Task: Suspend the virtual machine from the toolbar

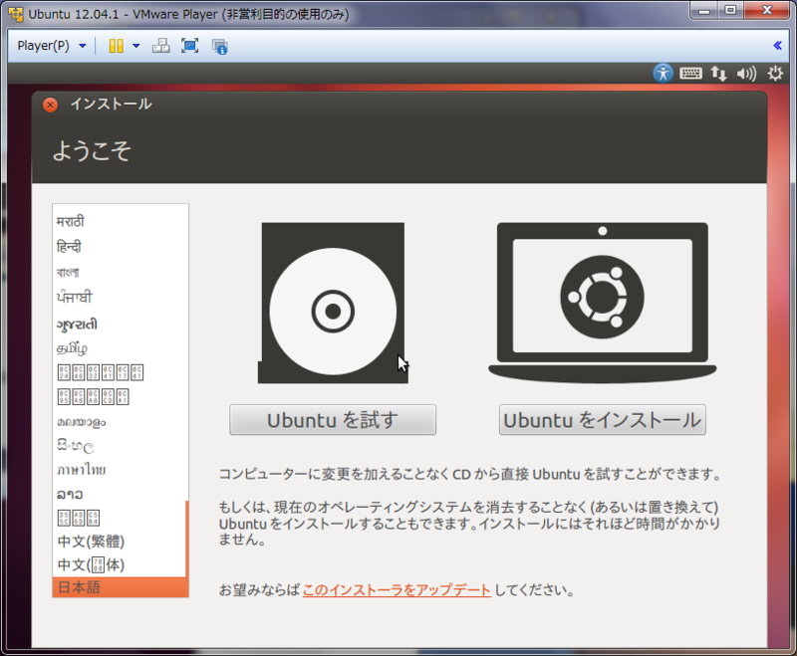Action: [x=117, y=46]
